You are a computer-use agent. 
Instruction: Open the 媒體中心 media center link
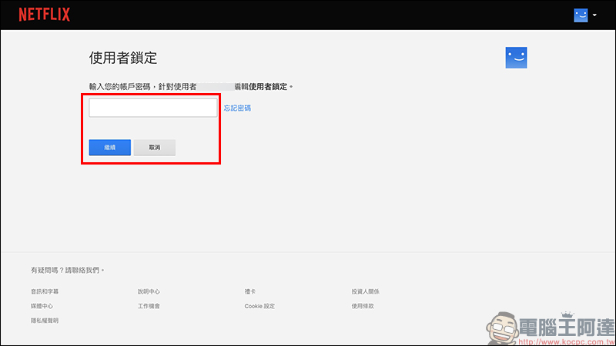(42, 306)
